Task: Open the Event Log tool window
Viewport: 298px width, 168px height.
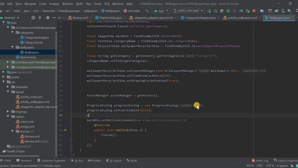Action: [260, 161]
